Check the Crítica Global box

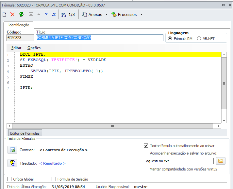tap(9, 179)
